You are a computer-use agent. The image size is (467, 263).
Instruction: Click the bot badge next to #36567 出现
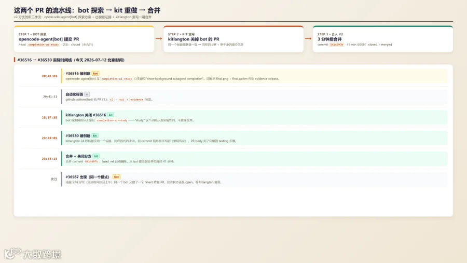116,177
